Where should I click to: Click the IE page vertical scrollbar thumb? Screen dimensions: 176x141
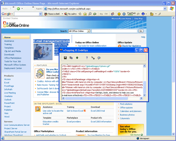coord(173,51)
